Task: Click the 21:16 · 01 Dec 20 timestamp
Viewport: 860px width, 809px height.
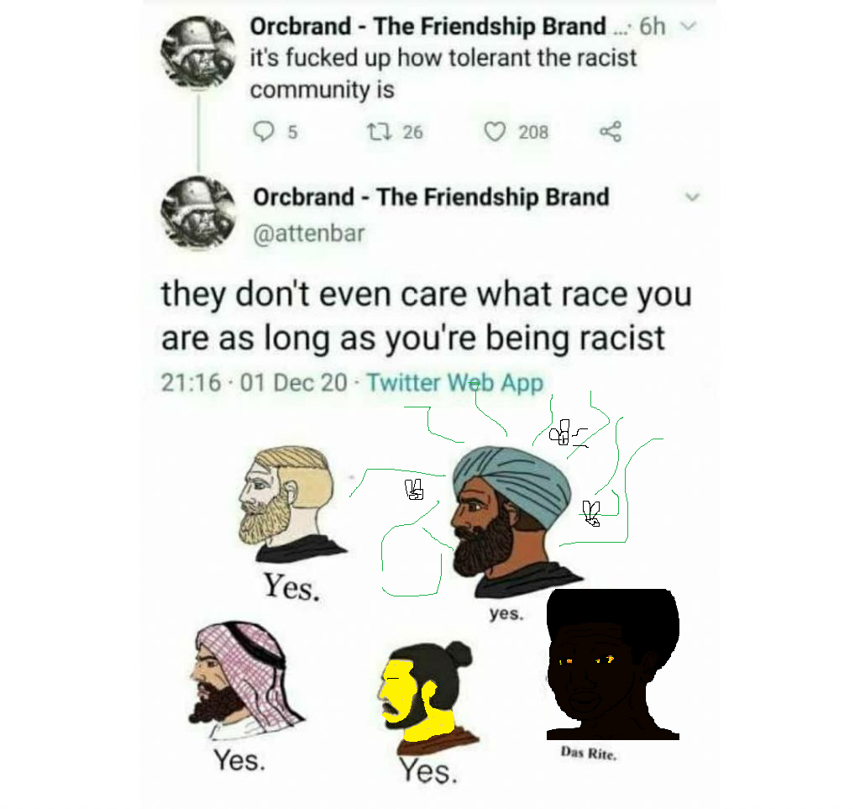Action: (254, 383)
